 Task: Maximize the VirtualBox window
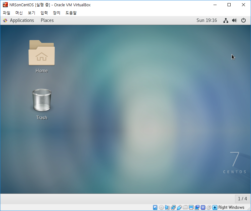229,5
